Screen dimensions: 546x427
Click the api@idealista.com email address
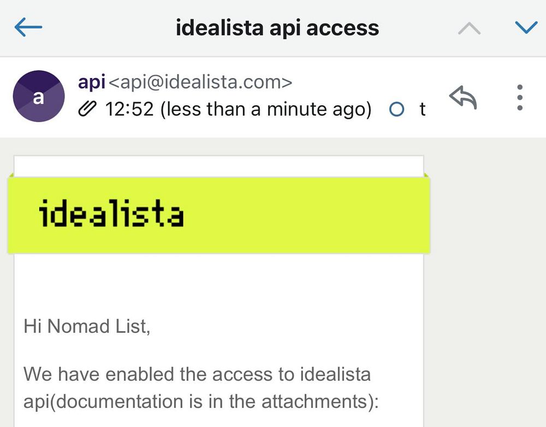(x=201, y=82)
